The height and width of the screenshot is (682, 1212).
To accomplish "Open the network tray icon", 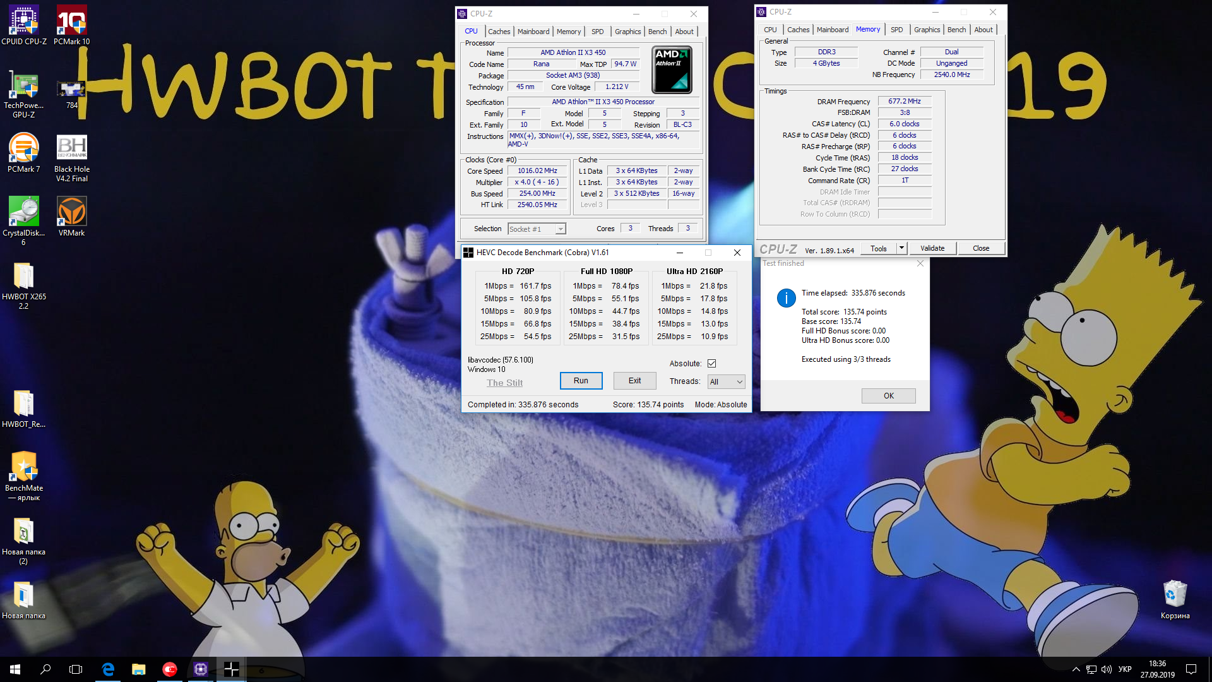I will click(1091, 669).
